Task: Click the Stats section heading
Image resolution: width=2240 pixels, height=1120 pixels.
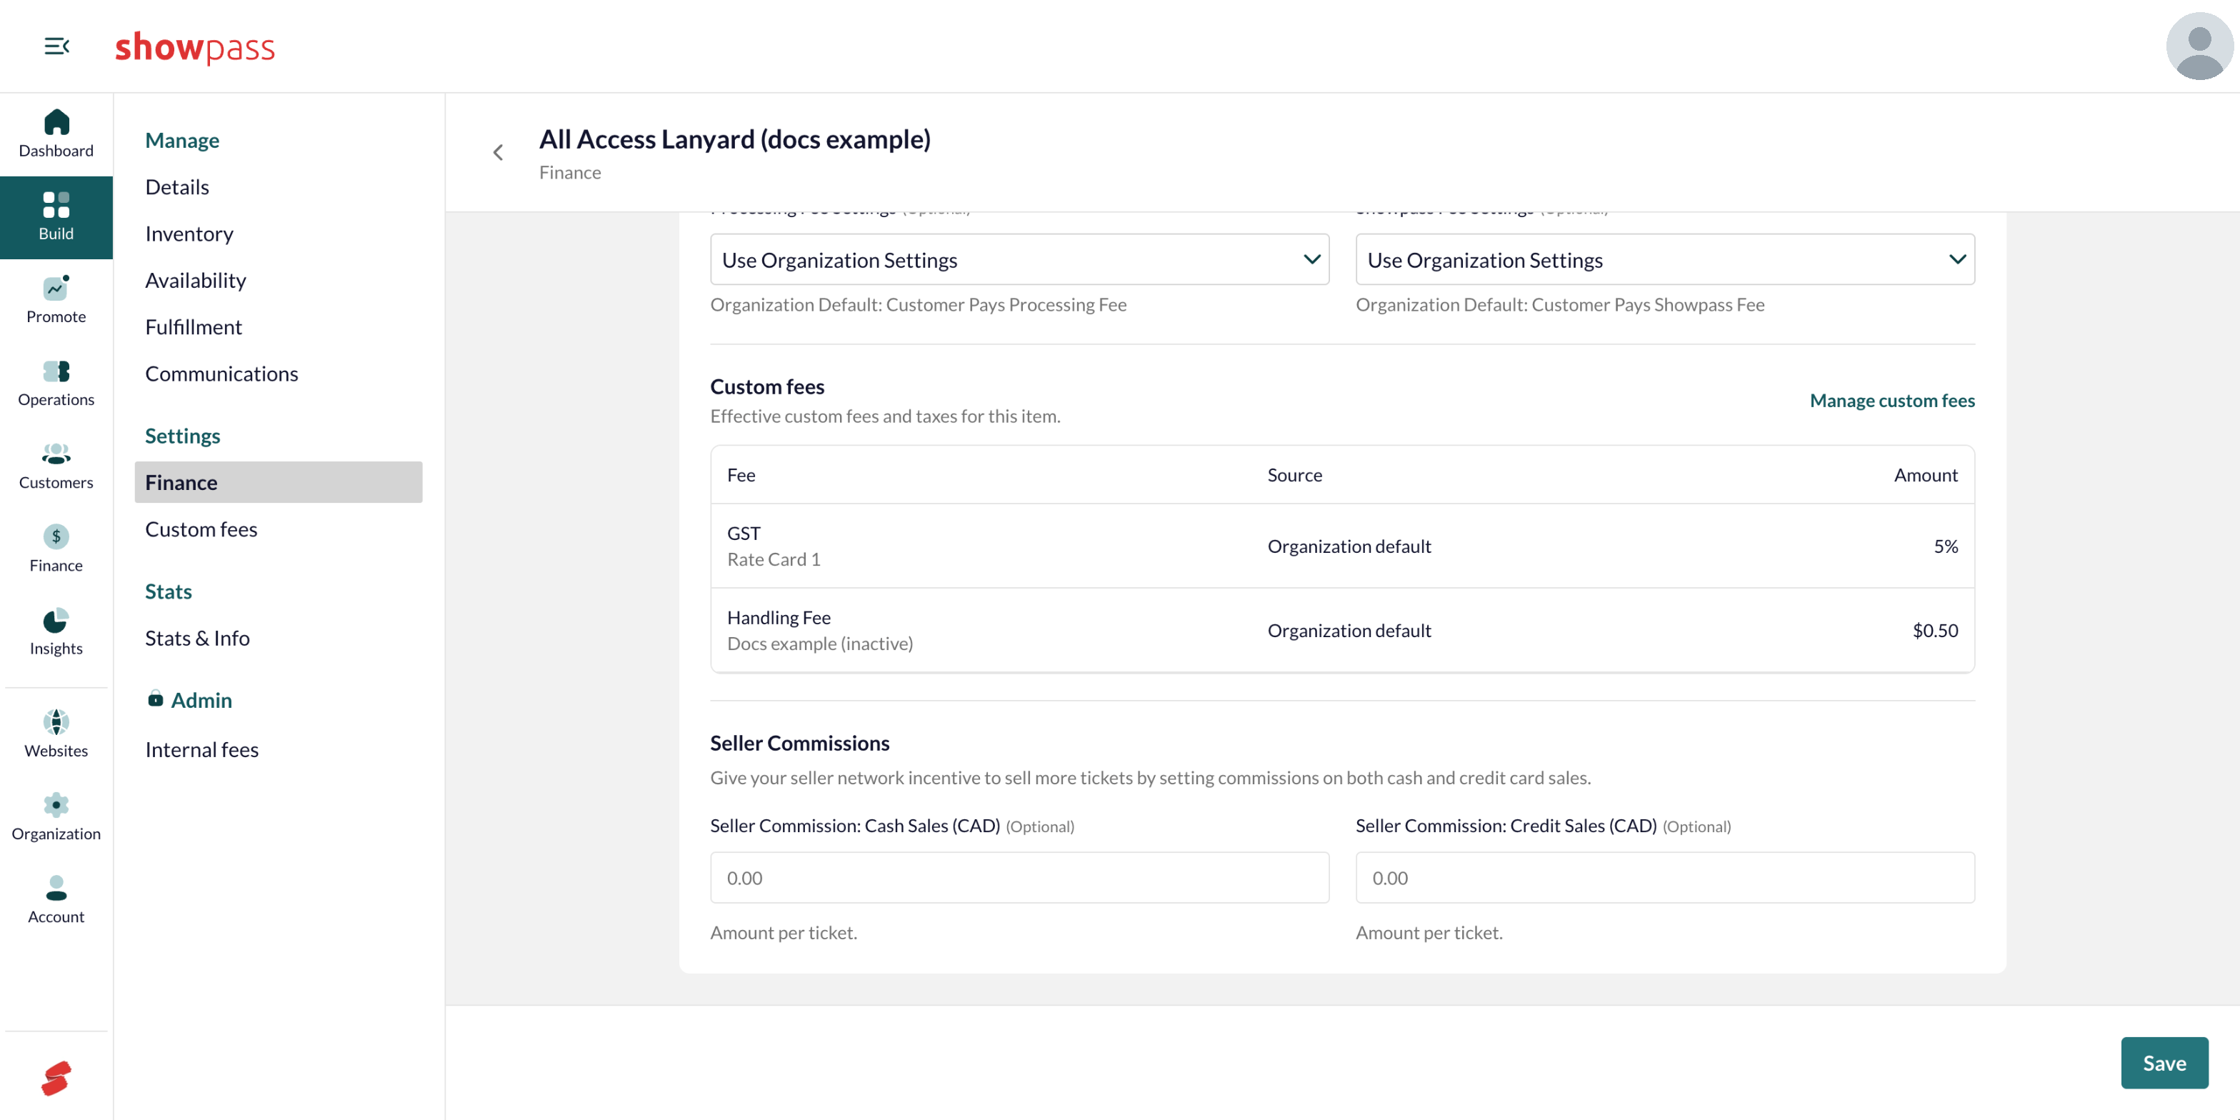Action: [169, 591]
